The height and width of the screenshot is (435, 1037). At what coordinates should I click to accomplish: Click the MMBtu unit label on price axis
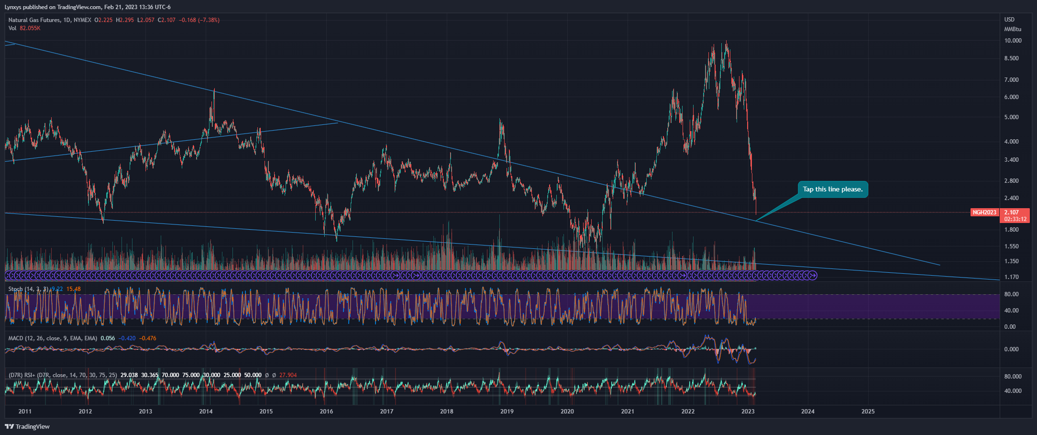click(x=1013, y=29)
